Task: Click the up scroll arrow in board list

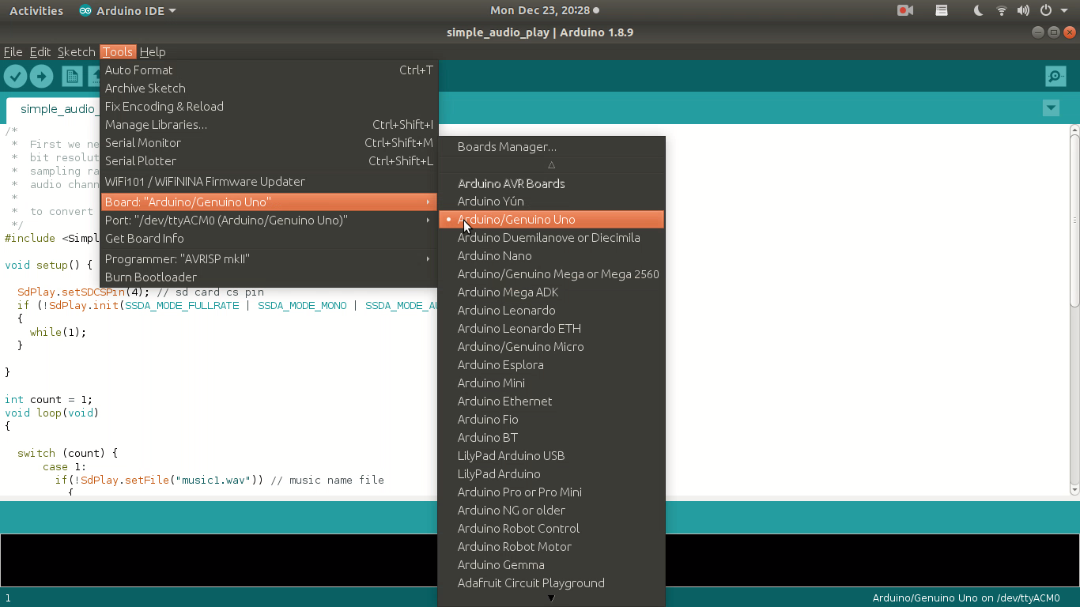Action: pyautogui.click(x=551, y=165)
